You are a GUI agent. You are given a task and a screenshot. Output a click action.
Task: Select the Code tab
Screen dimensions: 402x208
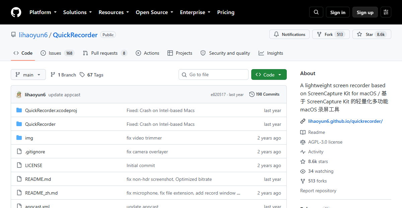coord(23,53)
